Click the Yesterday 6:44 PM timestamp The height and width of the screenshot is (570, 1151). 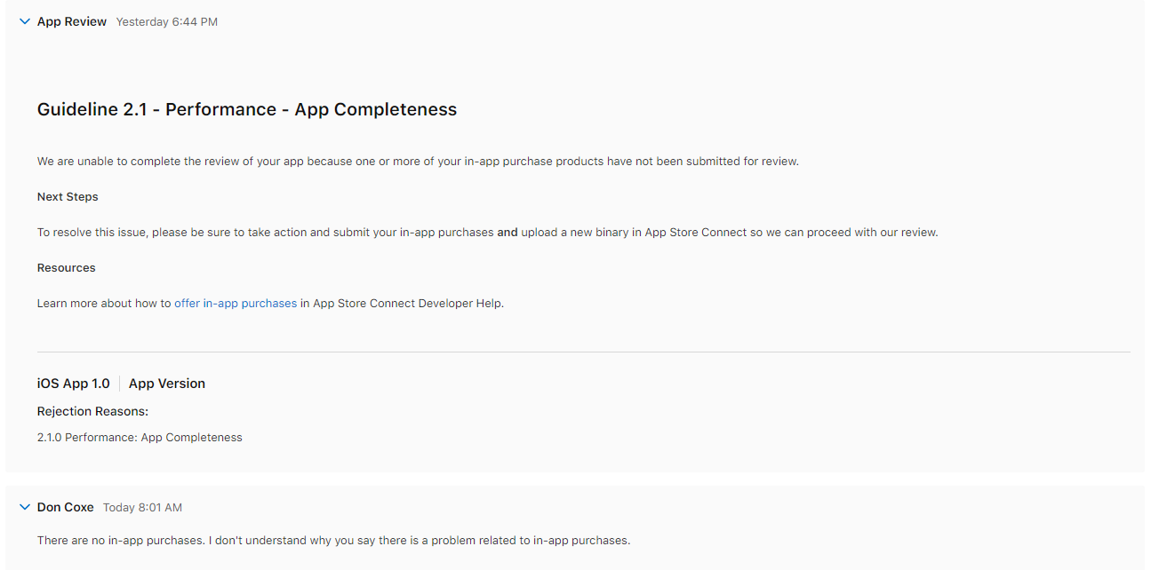coord(166,21)
